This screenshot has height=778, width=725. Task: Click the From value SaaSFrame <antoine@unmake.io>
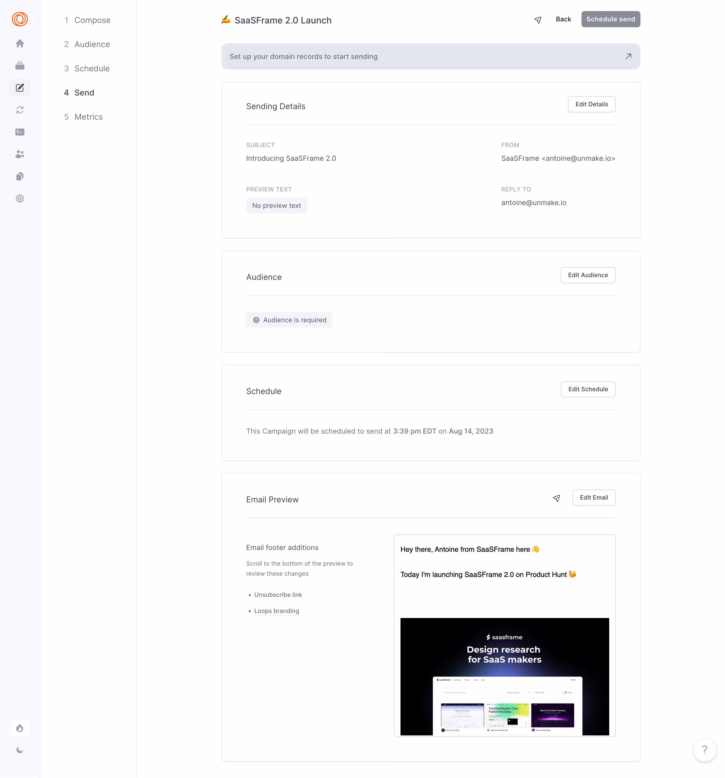point(558,158)
